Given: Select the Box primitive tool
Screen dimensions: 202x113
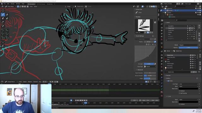Looking at the screenshot, I should click(x=3, y=38).
